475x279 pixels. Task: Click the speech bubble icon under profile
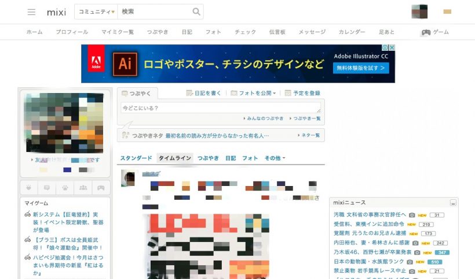[x=47, y=188]
